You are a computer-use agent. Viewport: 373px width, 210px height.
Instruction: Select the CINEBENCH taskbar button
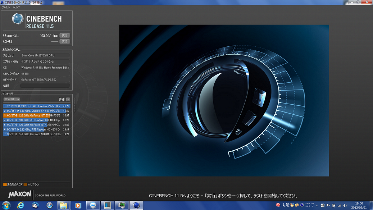click(136, 205)
